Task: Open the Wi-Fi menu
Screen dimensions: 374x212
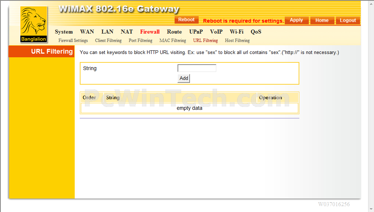Action: [x=237, y=32]
